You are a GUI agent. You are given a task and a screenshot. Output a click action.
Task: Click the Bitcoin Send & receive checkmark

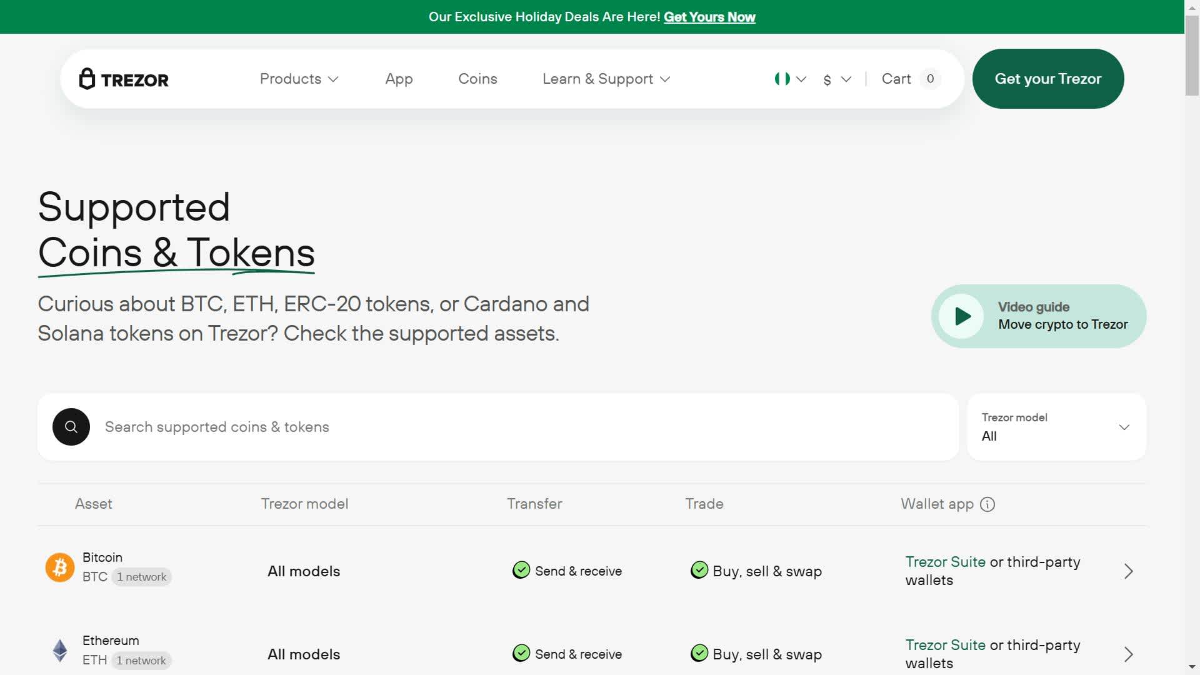coord(521,570)
